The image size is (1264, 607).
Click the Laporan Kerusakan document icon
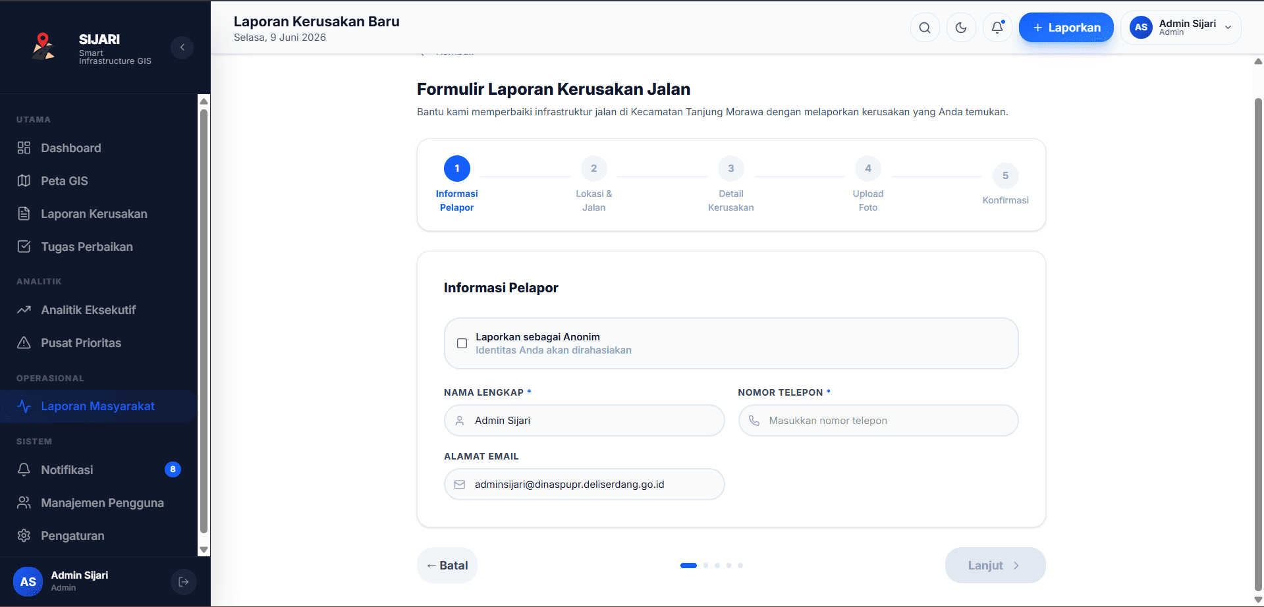point(24,214)
